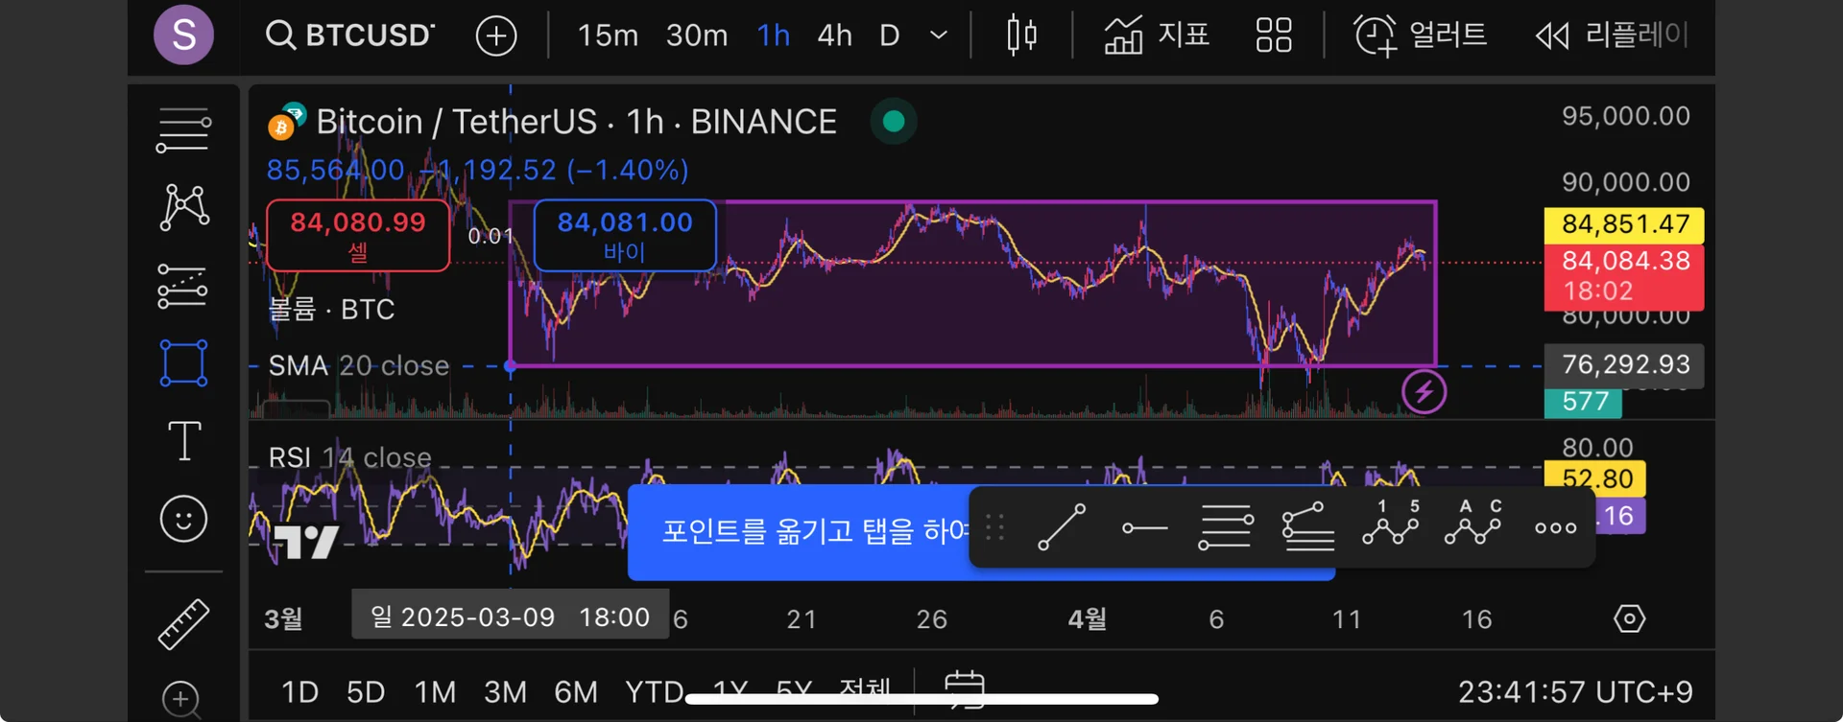Select the ruler measure tool
The width and height of the screenshot is (1843, 722).
(183, 624)
